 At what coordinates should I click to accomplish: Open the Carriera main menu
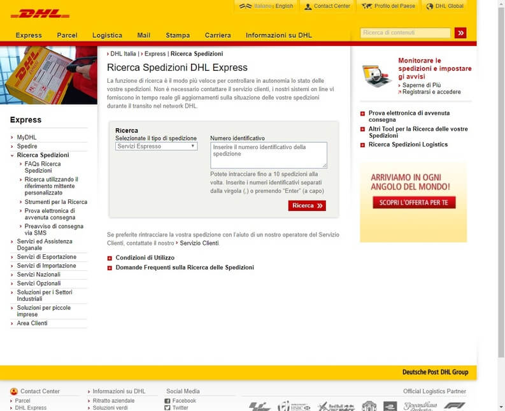point(218,36)
